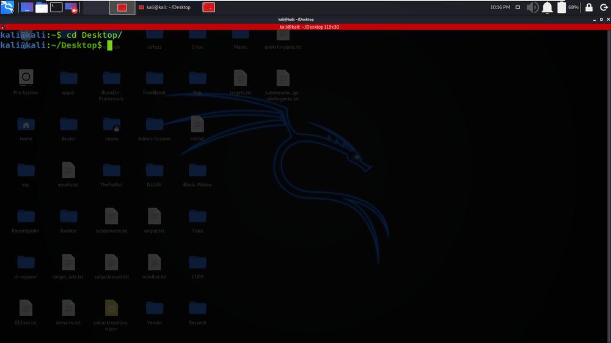
Task: Minimize the terminal window
Action: [595, 19]
